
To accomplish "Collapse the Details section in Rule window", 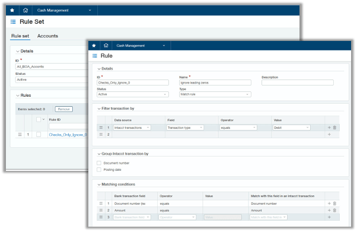I will point(99,69).
